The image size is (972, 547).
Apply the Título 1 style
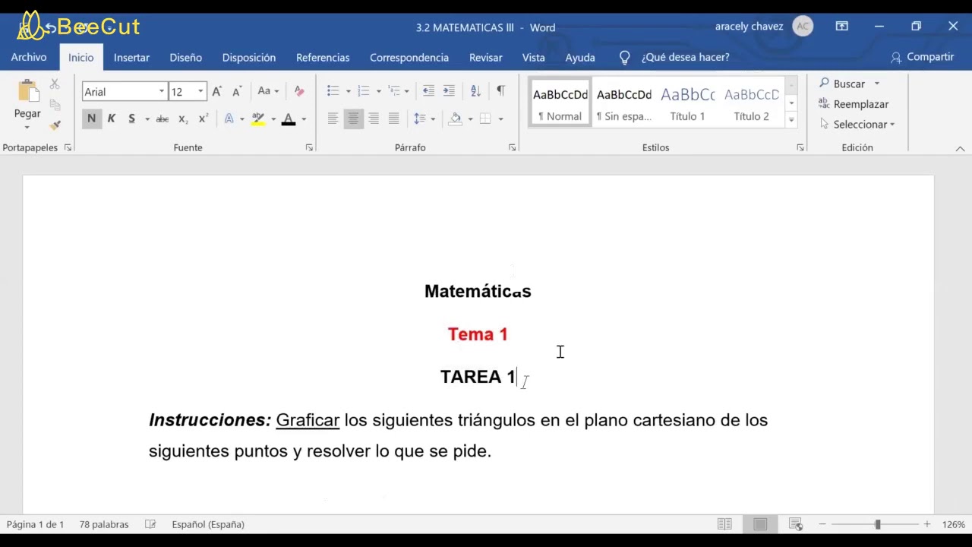coord(687,103)
